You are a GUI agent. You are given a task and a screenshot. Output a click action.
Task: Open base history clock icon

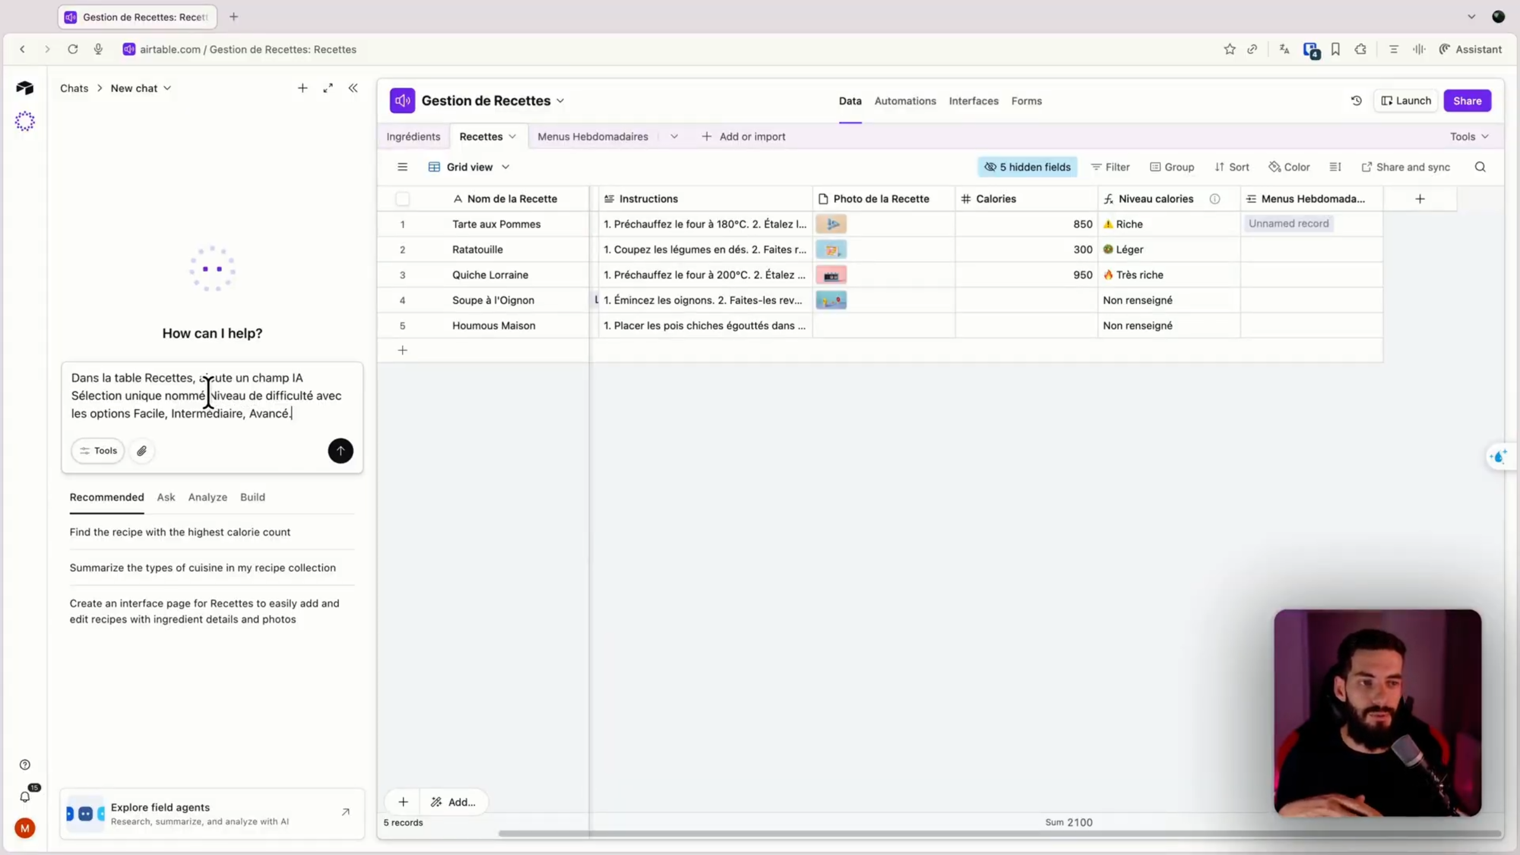click(x=1356, y=100)
